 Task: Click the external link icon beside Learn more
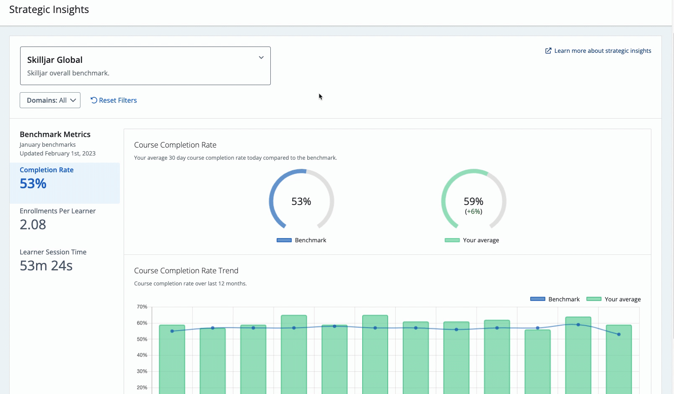[548, 51]
